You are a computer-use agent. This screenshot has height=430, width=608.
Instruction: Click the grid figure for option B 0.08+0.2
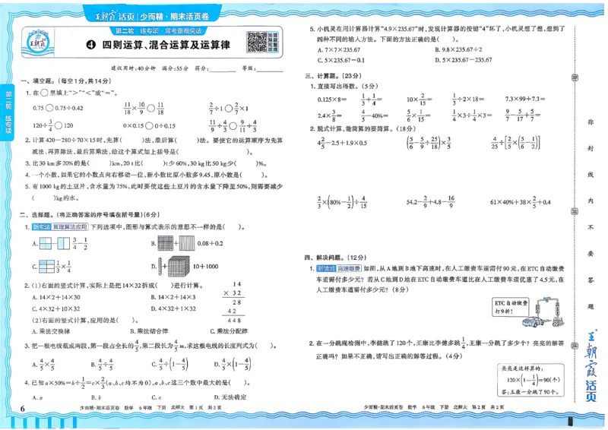pyautogui.click(x=176, y=244)
